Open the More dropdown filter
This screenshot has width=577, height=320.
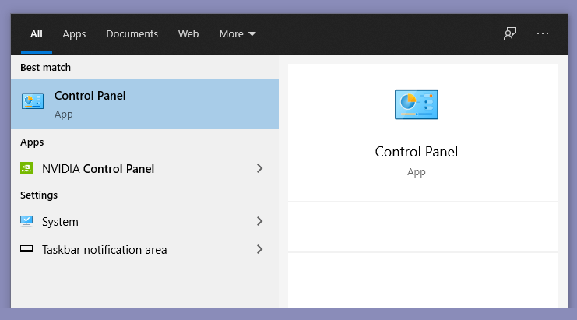(237, 33)
